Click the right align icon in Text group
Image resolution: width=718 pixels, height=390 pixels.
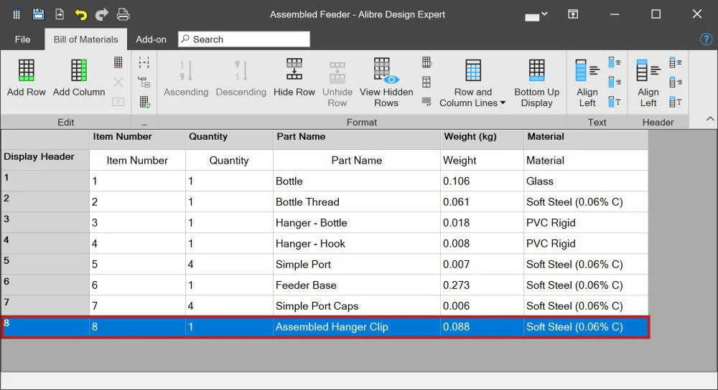point(615,82)
